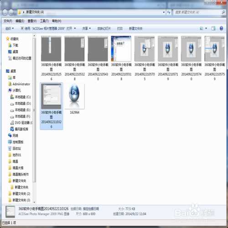Expand the address bar history dropdown

pos(164,12)
